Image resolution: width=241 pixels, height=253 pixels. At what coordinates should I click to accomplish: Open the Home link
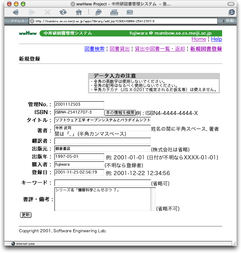point(199,39)
